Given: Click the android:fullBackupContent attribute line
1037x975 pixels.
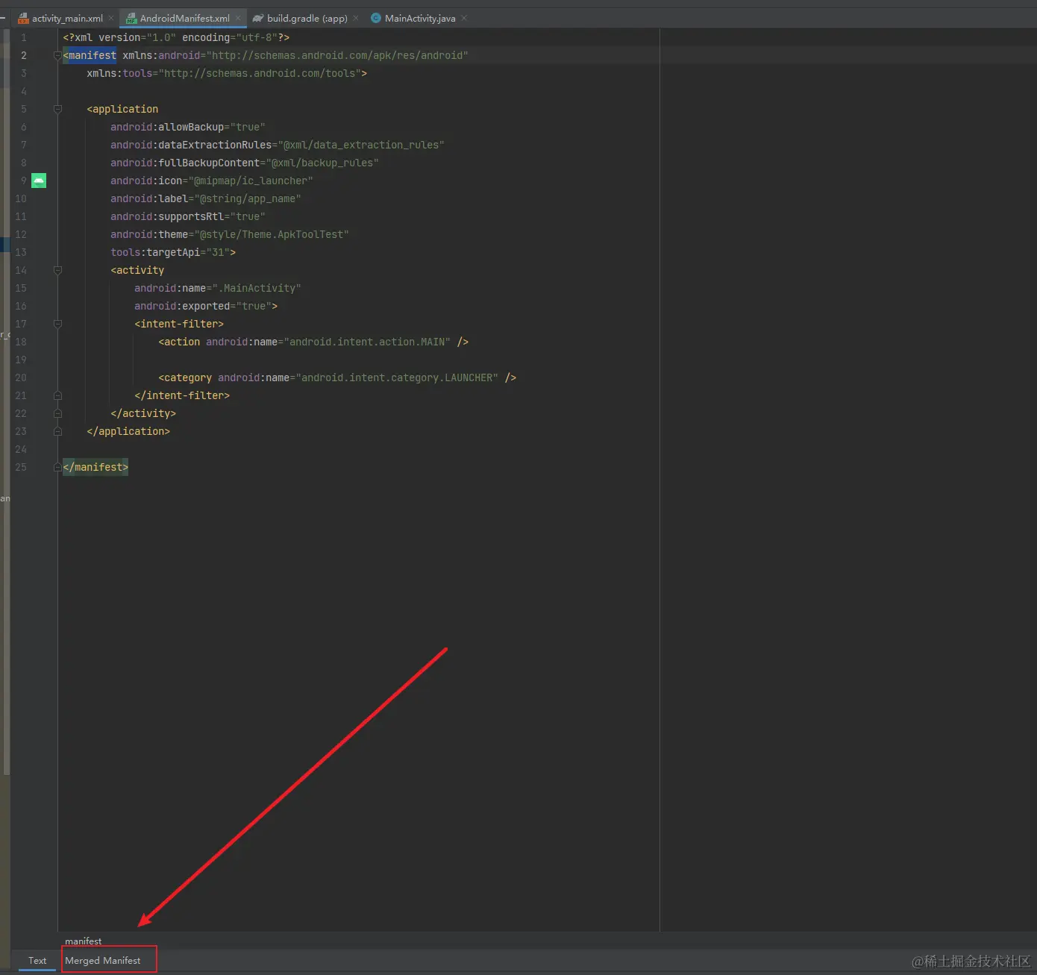Looking at the screenshot, I should 245,163.
